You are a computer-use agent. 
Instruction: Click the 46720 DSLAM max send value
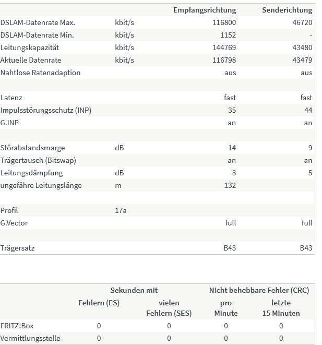(x=302, y=22)
